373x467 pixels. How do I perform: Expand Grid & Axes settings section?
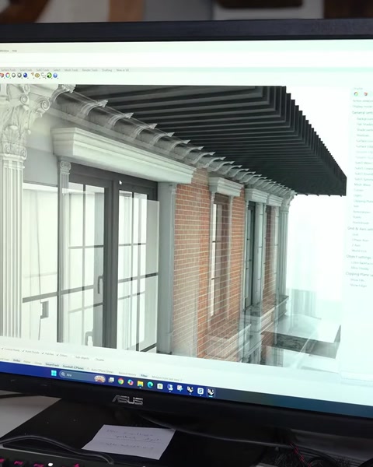coord(360,229)
